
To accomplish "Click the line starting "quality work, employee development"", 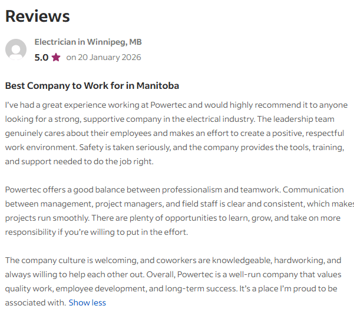I will tap(171, 288).
